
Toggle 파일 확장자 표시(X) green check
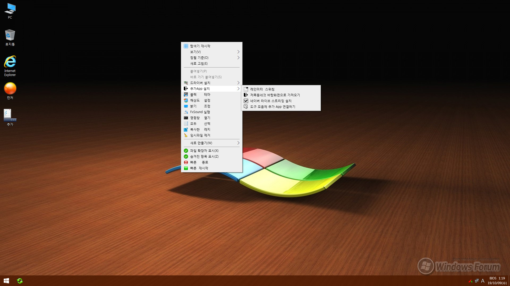(186, 151)
